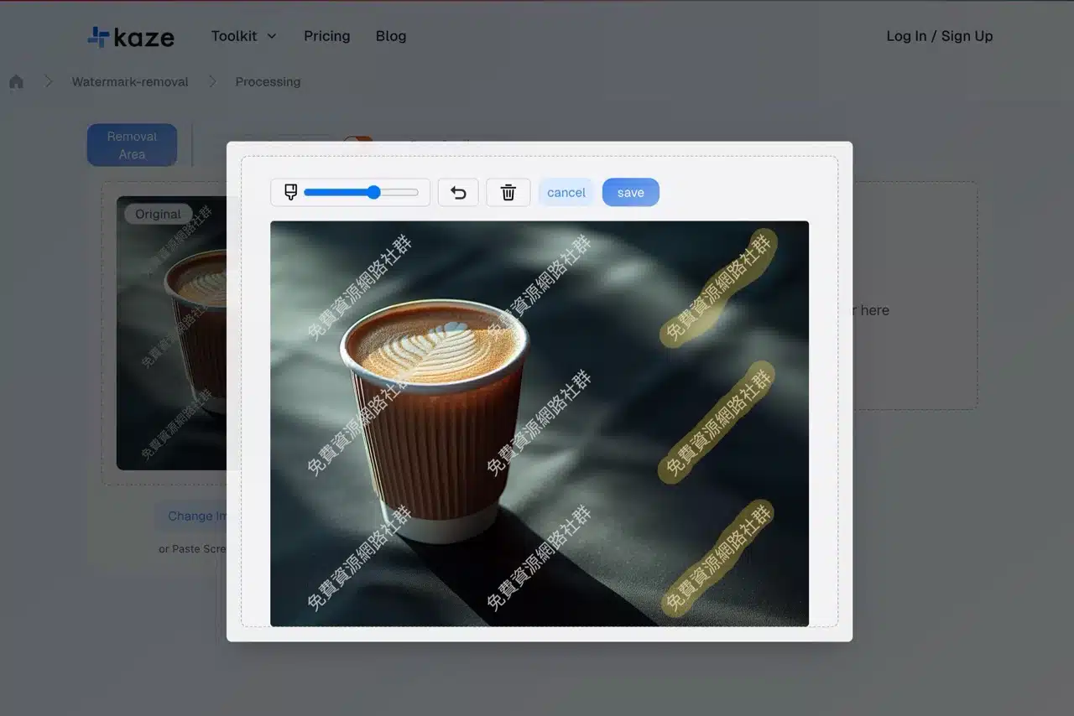Open the Pricing page
This screenshot has width=1074, height=716.
click(326, 36)
